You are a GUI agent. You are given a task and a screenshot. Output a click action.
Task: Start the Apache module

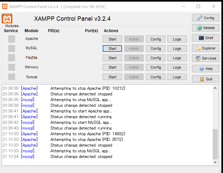pos(112,39)
